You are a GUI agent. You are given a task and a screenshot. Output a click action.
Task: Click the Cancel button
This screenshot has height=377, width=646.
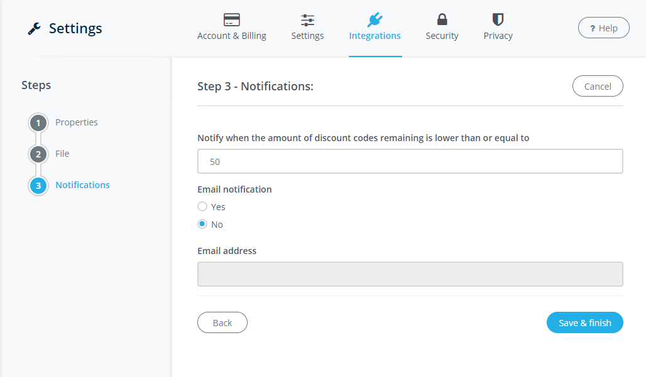click(x=597, y=86)
